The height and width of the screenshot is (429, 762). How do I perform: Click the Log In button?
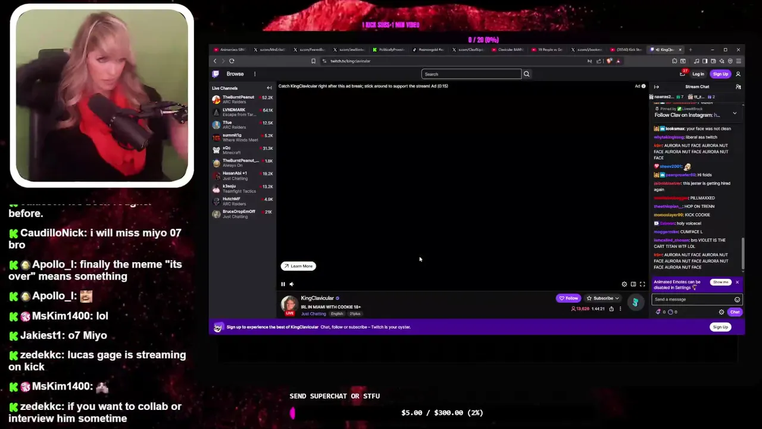(x=698, y=74)
